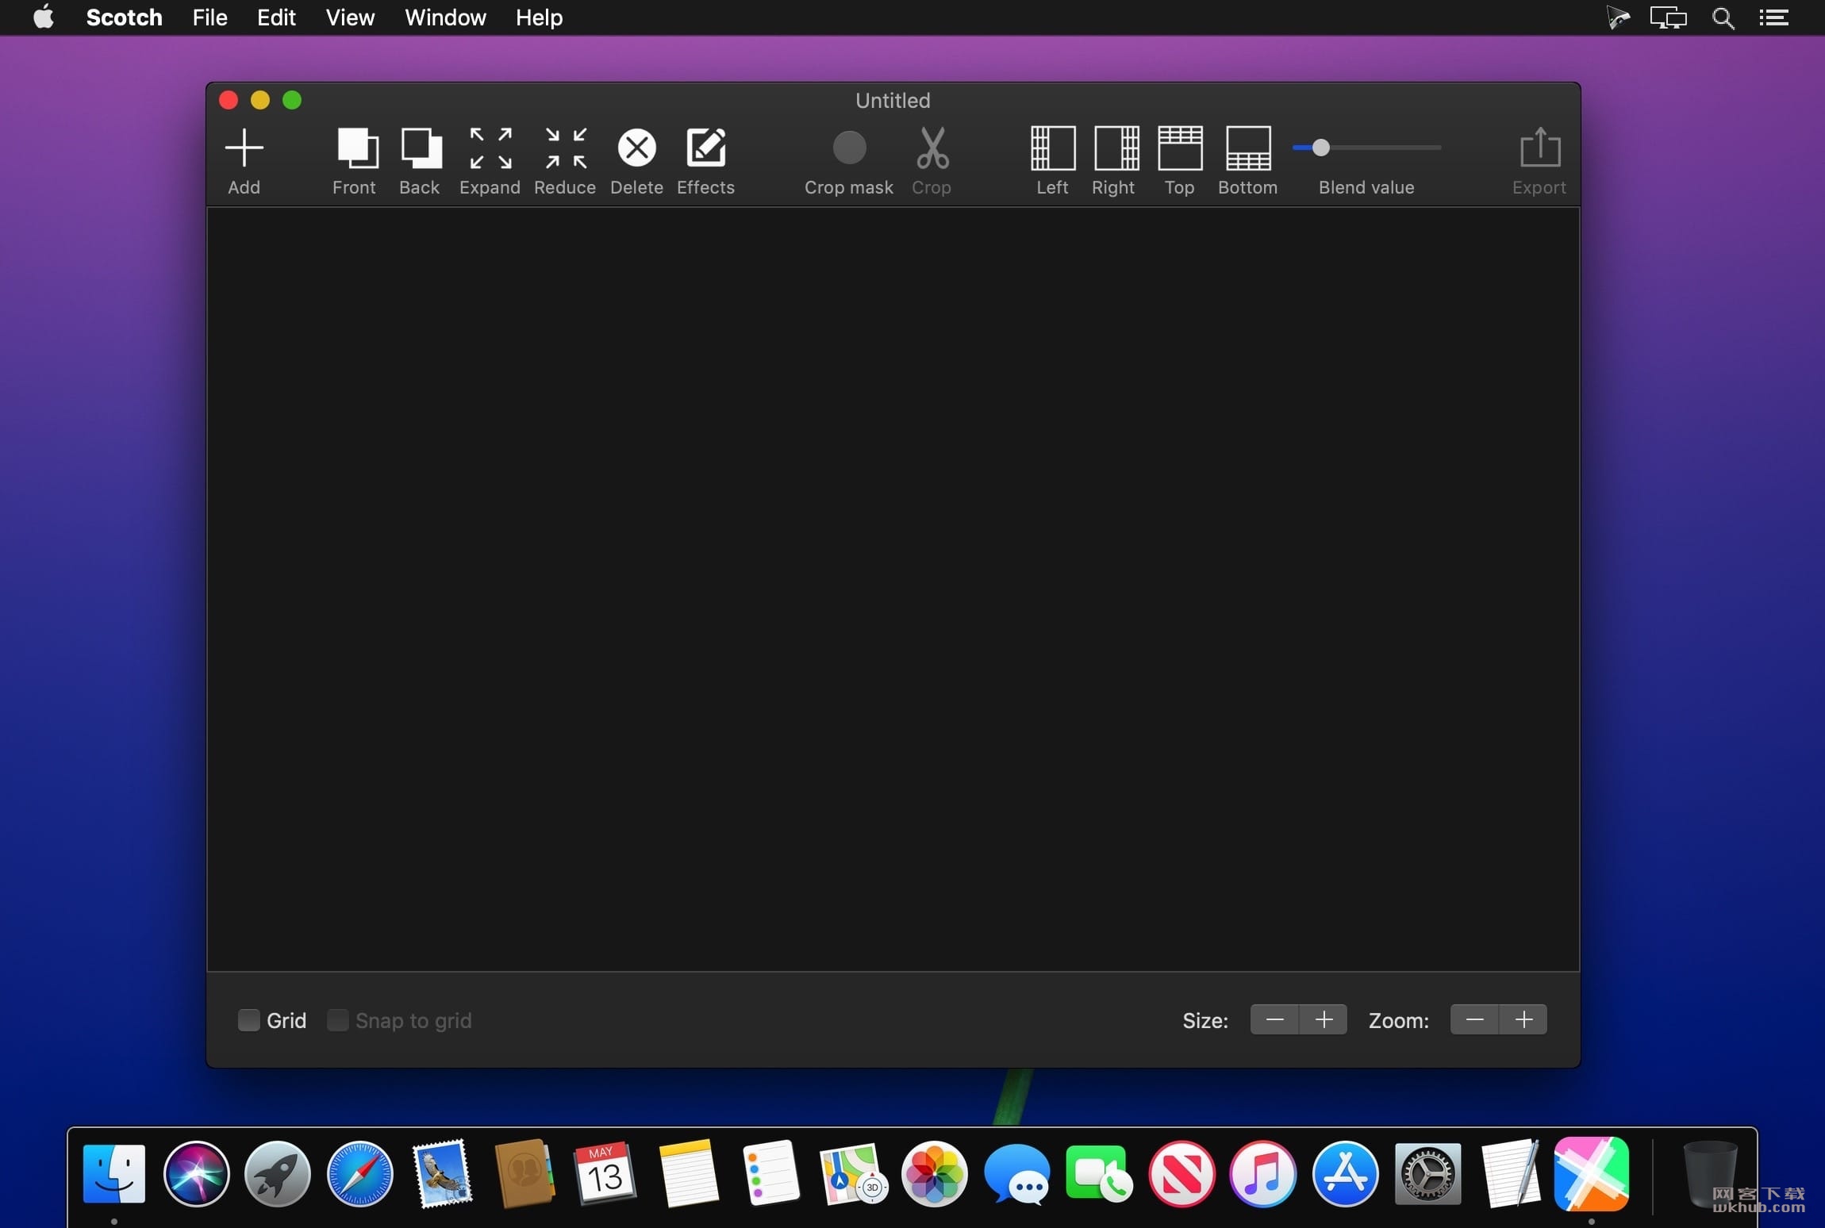Screen dimensions: 1825x1228
Task: Open the Scotch application menu
Action: tap(124, 17)
